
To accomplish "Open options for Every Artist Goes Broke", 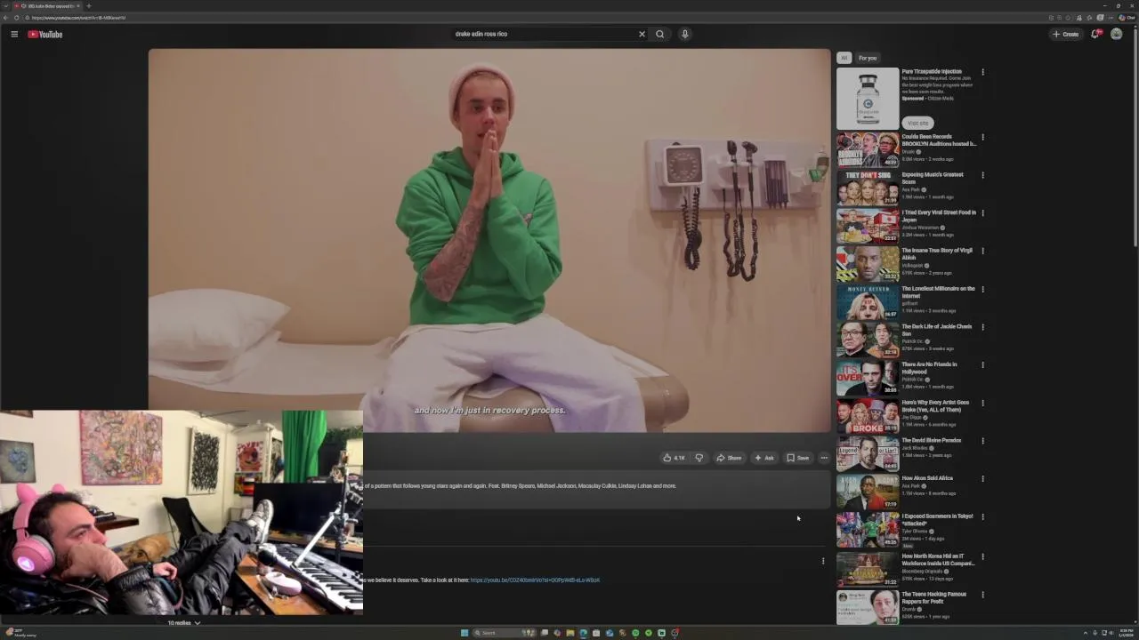I will [983, 404].
